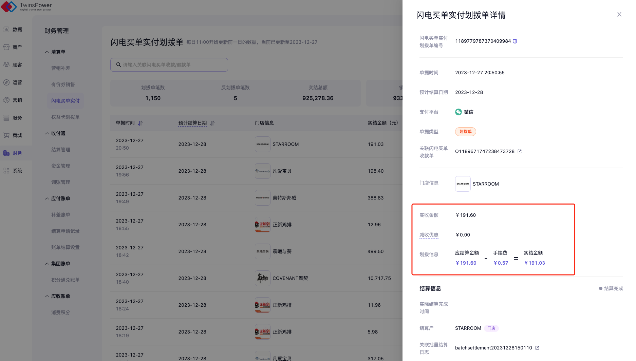Select the 系统 sidebar icon
Viewport: 636px width, 361px height.
pyautogui.click(x=6, y=171)
